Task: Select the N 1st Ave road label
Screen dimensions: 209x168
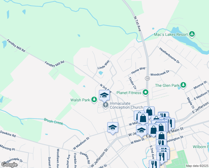Action: 137,24
